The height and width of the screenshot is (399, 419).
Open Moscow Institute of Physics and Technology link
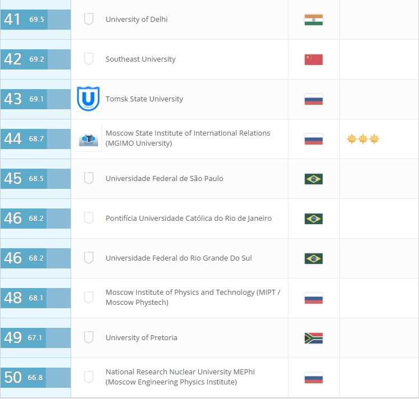pos(193,297)
